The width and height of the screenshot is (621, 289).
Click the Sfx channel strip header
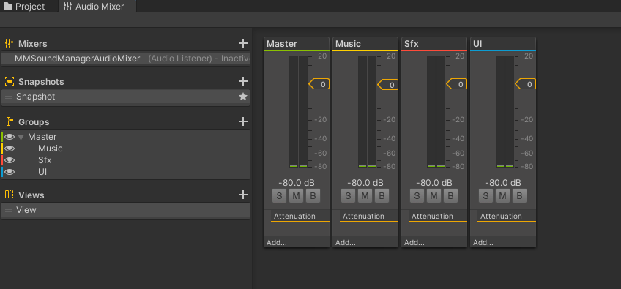pyautogui.click(x=434, y=44)
